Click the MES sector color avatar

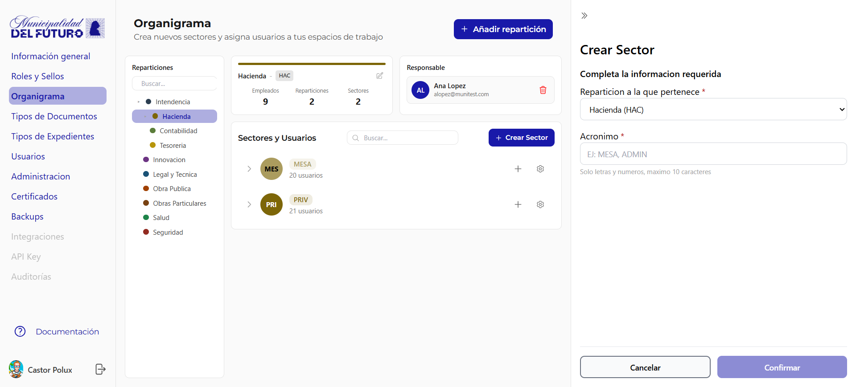tap(271, 169)
